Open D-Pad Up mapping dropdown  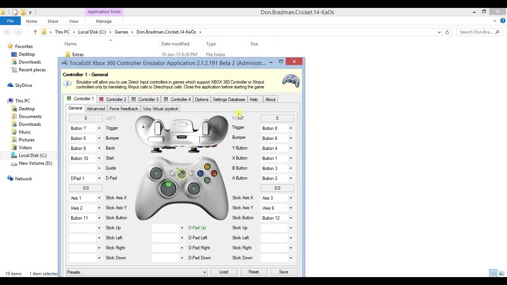tap(182, 228)
